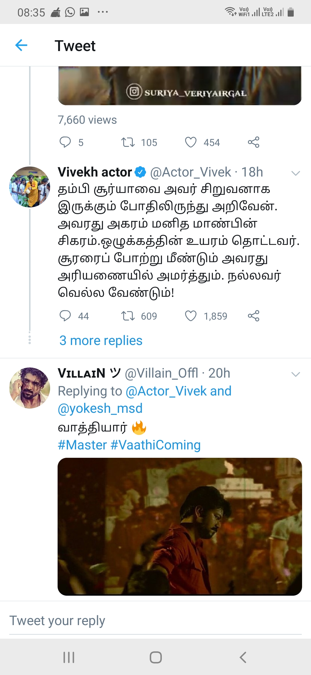
Task: Open the Villain_Offl profile avatar
Action: tap(30, 388)
